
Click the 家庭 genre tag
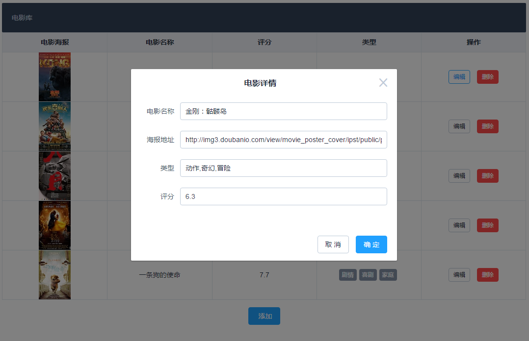(388, 275)
